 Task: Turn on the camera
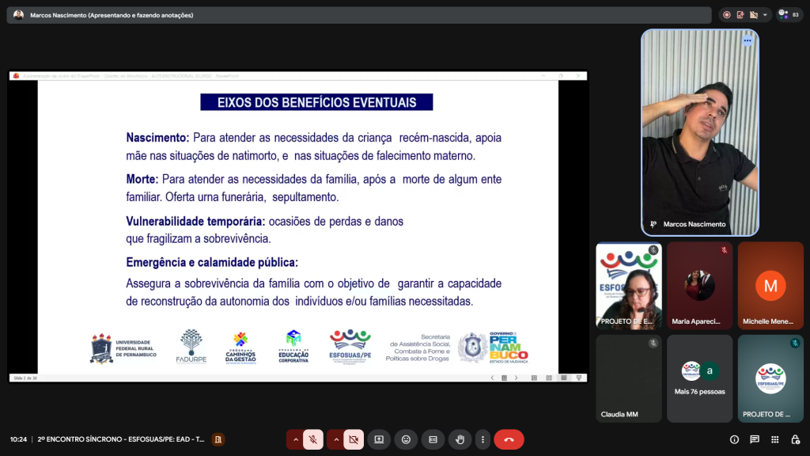[354, 439]
